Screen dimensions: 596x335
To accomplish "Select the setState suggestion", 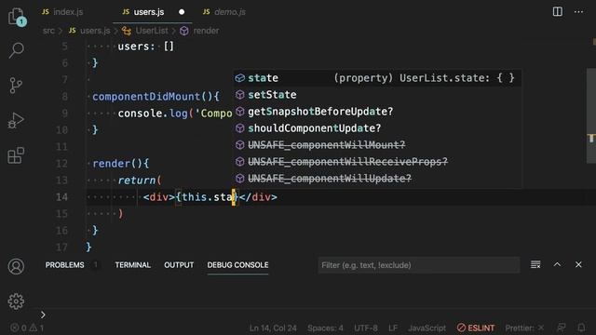I will 376,95.
